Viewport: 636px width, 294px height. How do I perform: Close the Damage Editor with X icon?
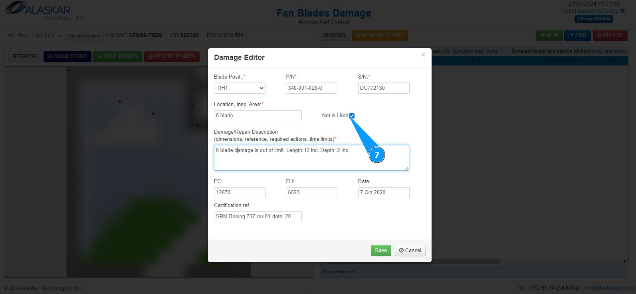tap(423, 55)
